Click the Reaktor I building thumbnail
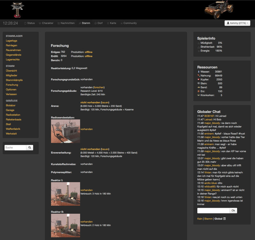 click(x=65, y=193)
